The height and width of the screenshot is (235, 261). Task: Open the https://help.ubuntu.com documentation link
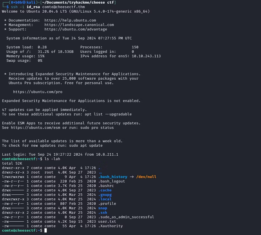[70, 20]
